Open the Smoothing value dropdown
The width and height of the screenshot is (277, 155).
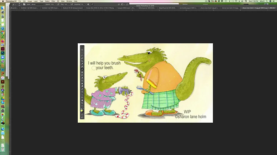coord(85,4)
